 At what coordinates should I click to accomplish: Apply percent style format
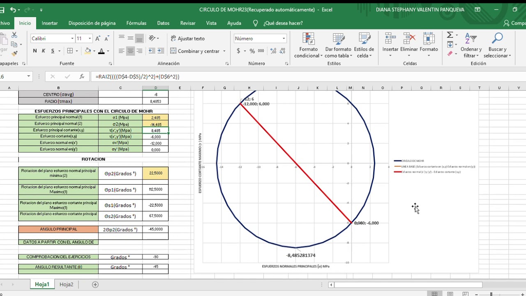[252, 51]
